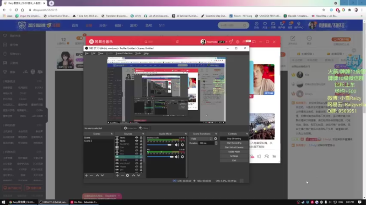Viewport: 366px width, 205px height.
Task: Open Mic audio settings via its gear
Action: (182, 157)
